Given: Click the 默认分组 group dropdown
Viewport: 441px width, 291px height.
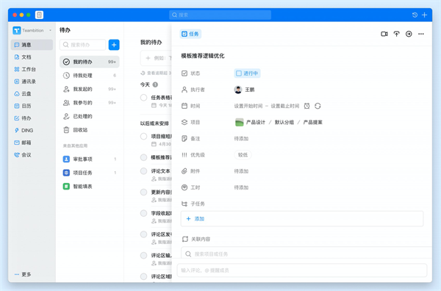Looking at the screenshot, I should (x=284, y=122).
